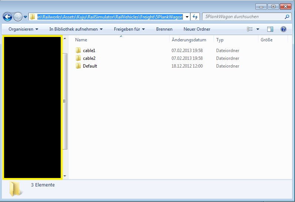Click '3 Elemente' status text
The height and width of the screenshot is (202, 295).
(x=43, y=185)
